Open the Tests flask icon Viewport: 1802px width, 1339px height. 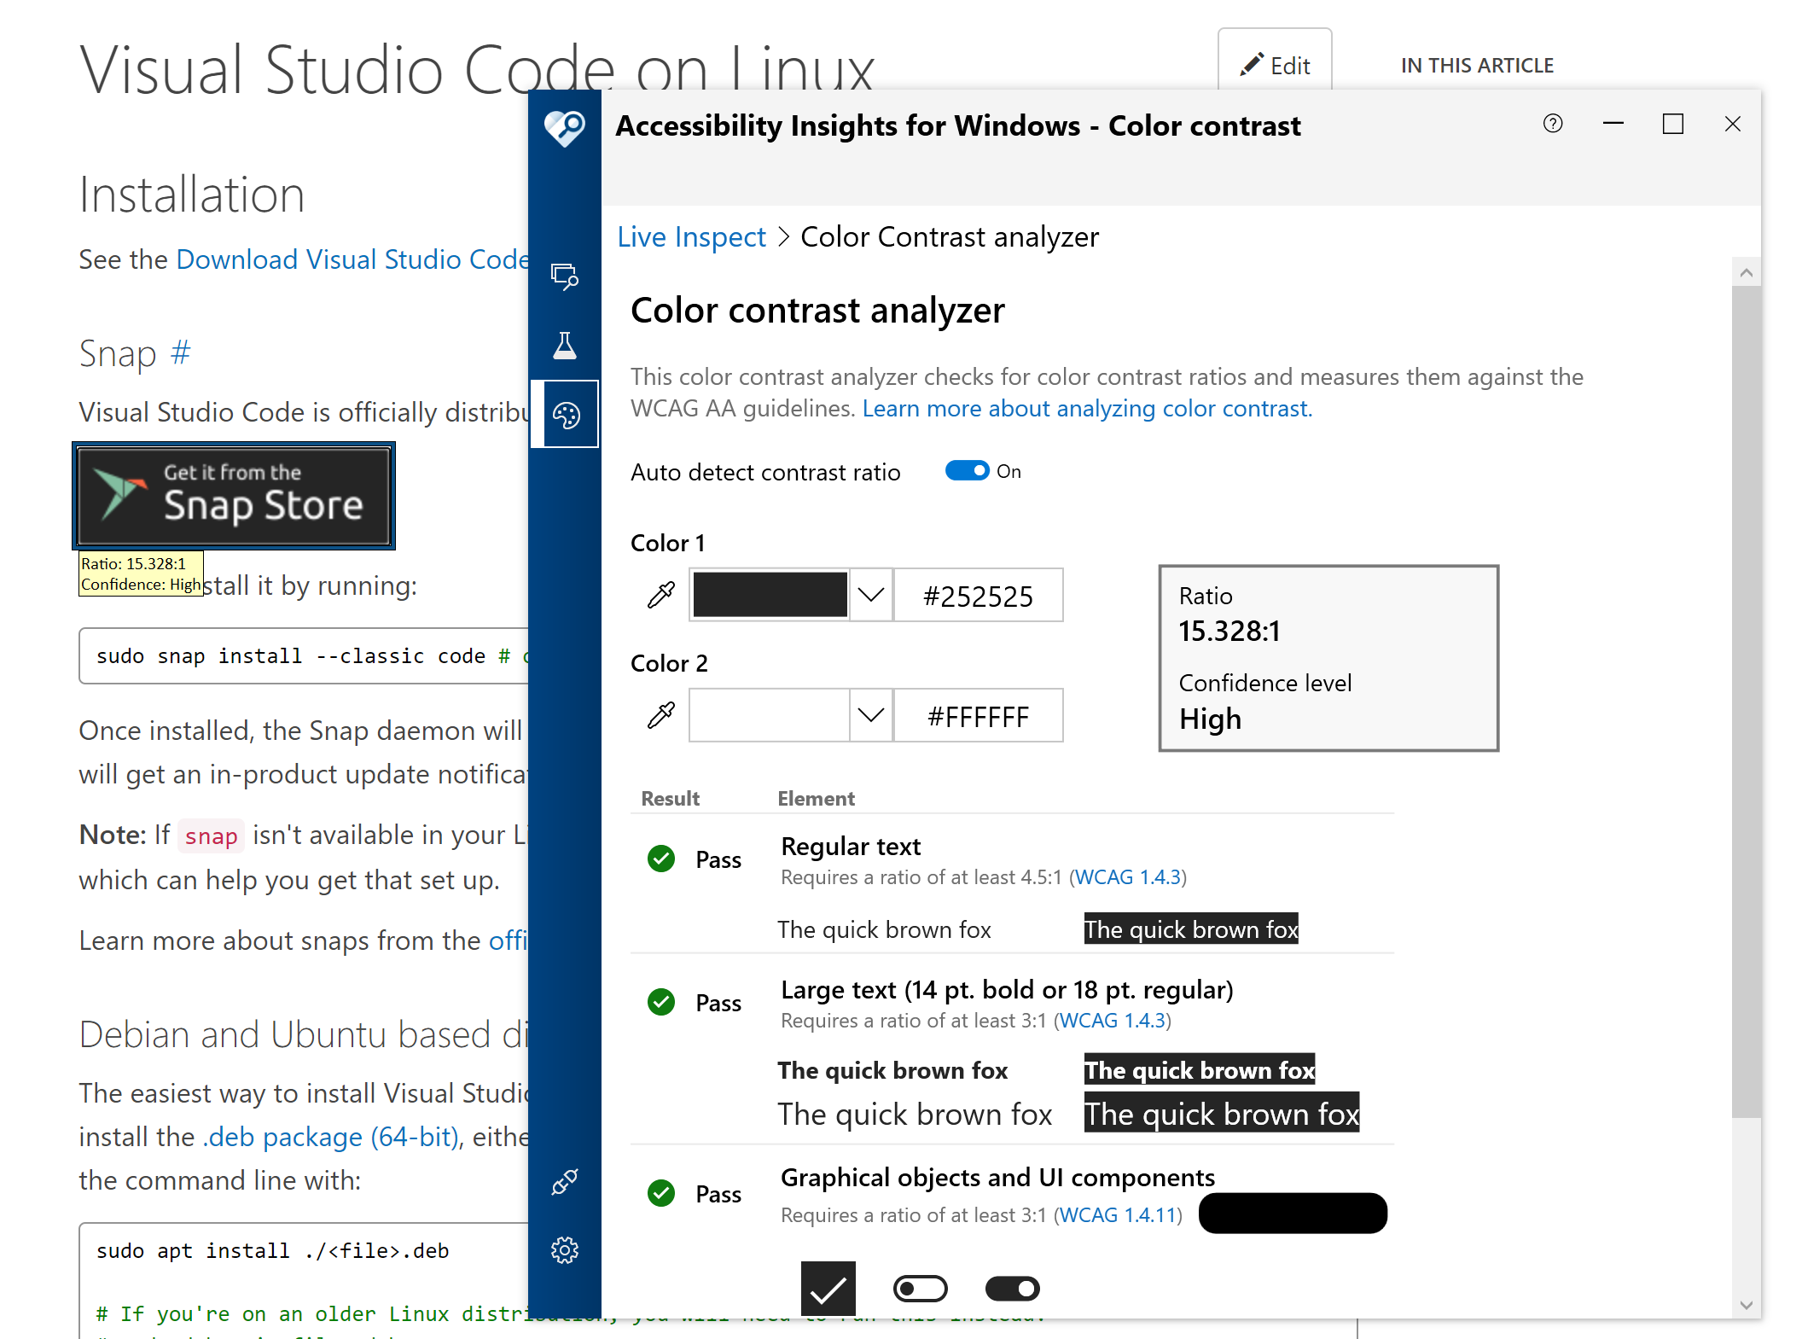pos(564,345)
